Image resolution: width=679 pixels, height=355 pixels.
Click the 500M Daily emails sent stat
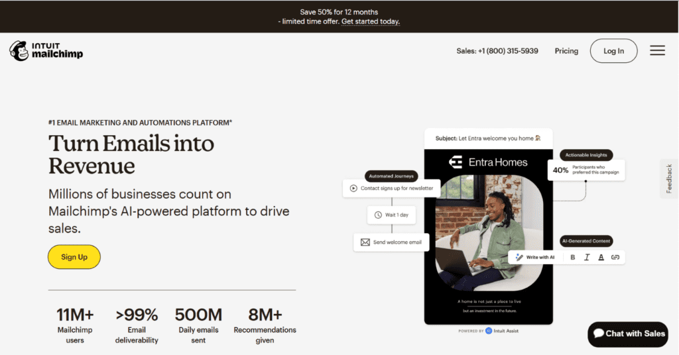point(198,325)
